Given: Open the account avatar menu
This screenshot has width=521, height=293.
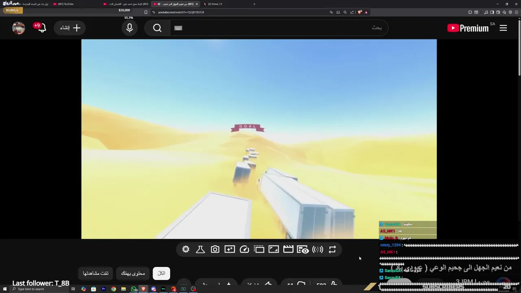Looking at the screenshot, I should pos(18,28).
